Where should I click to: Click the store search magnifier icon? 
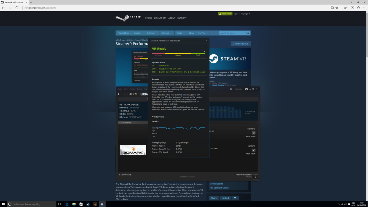248,33
